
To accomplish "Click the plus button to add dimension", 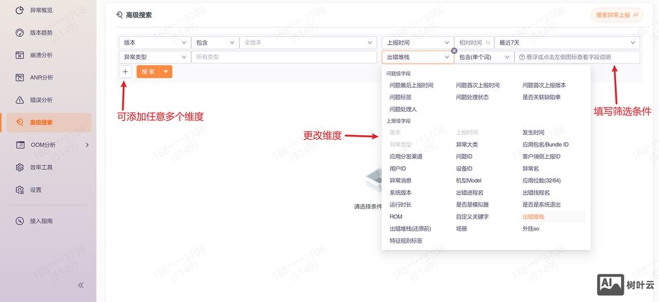I will pos(125,72).
